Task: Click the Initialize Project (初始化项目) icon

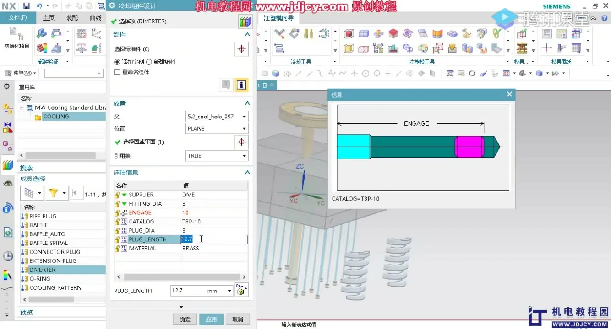Action: (x=16, y=37)
